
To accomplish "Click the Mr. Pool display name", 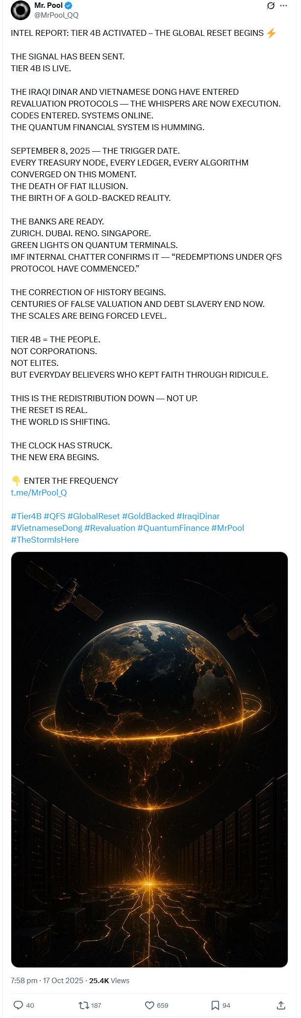I will tap(49, 5).
